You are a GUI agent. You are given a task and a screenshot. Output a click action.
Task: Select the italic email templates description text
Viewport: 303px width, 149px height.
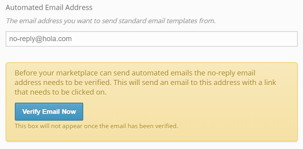pos(111,21)
